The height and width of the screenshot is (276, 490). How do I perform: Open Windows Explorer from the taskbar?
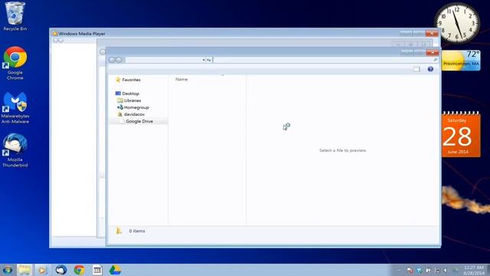point(24,270)
